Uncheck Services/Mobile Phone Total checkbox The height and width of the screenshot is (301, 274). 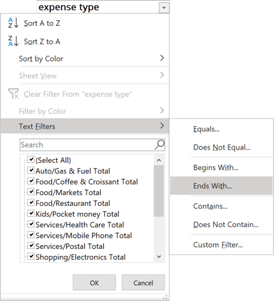pyautogui.click(x=31, y=234)
